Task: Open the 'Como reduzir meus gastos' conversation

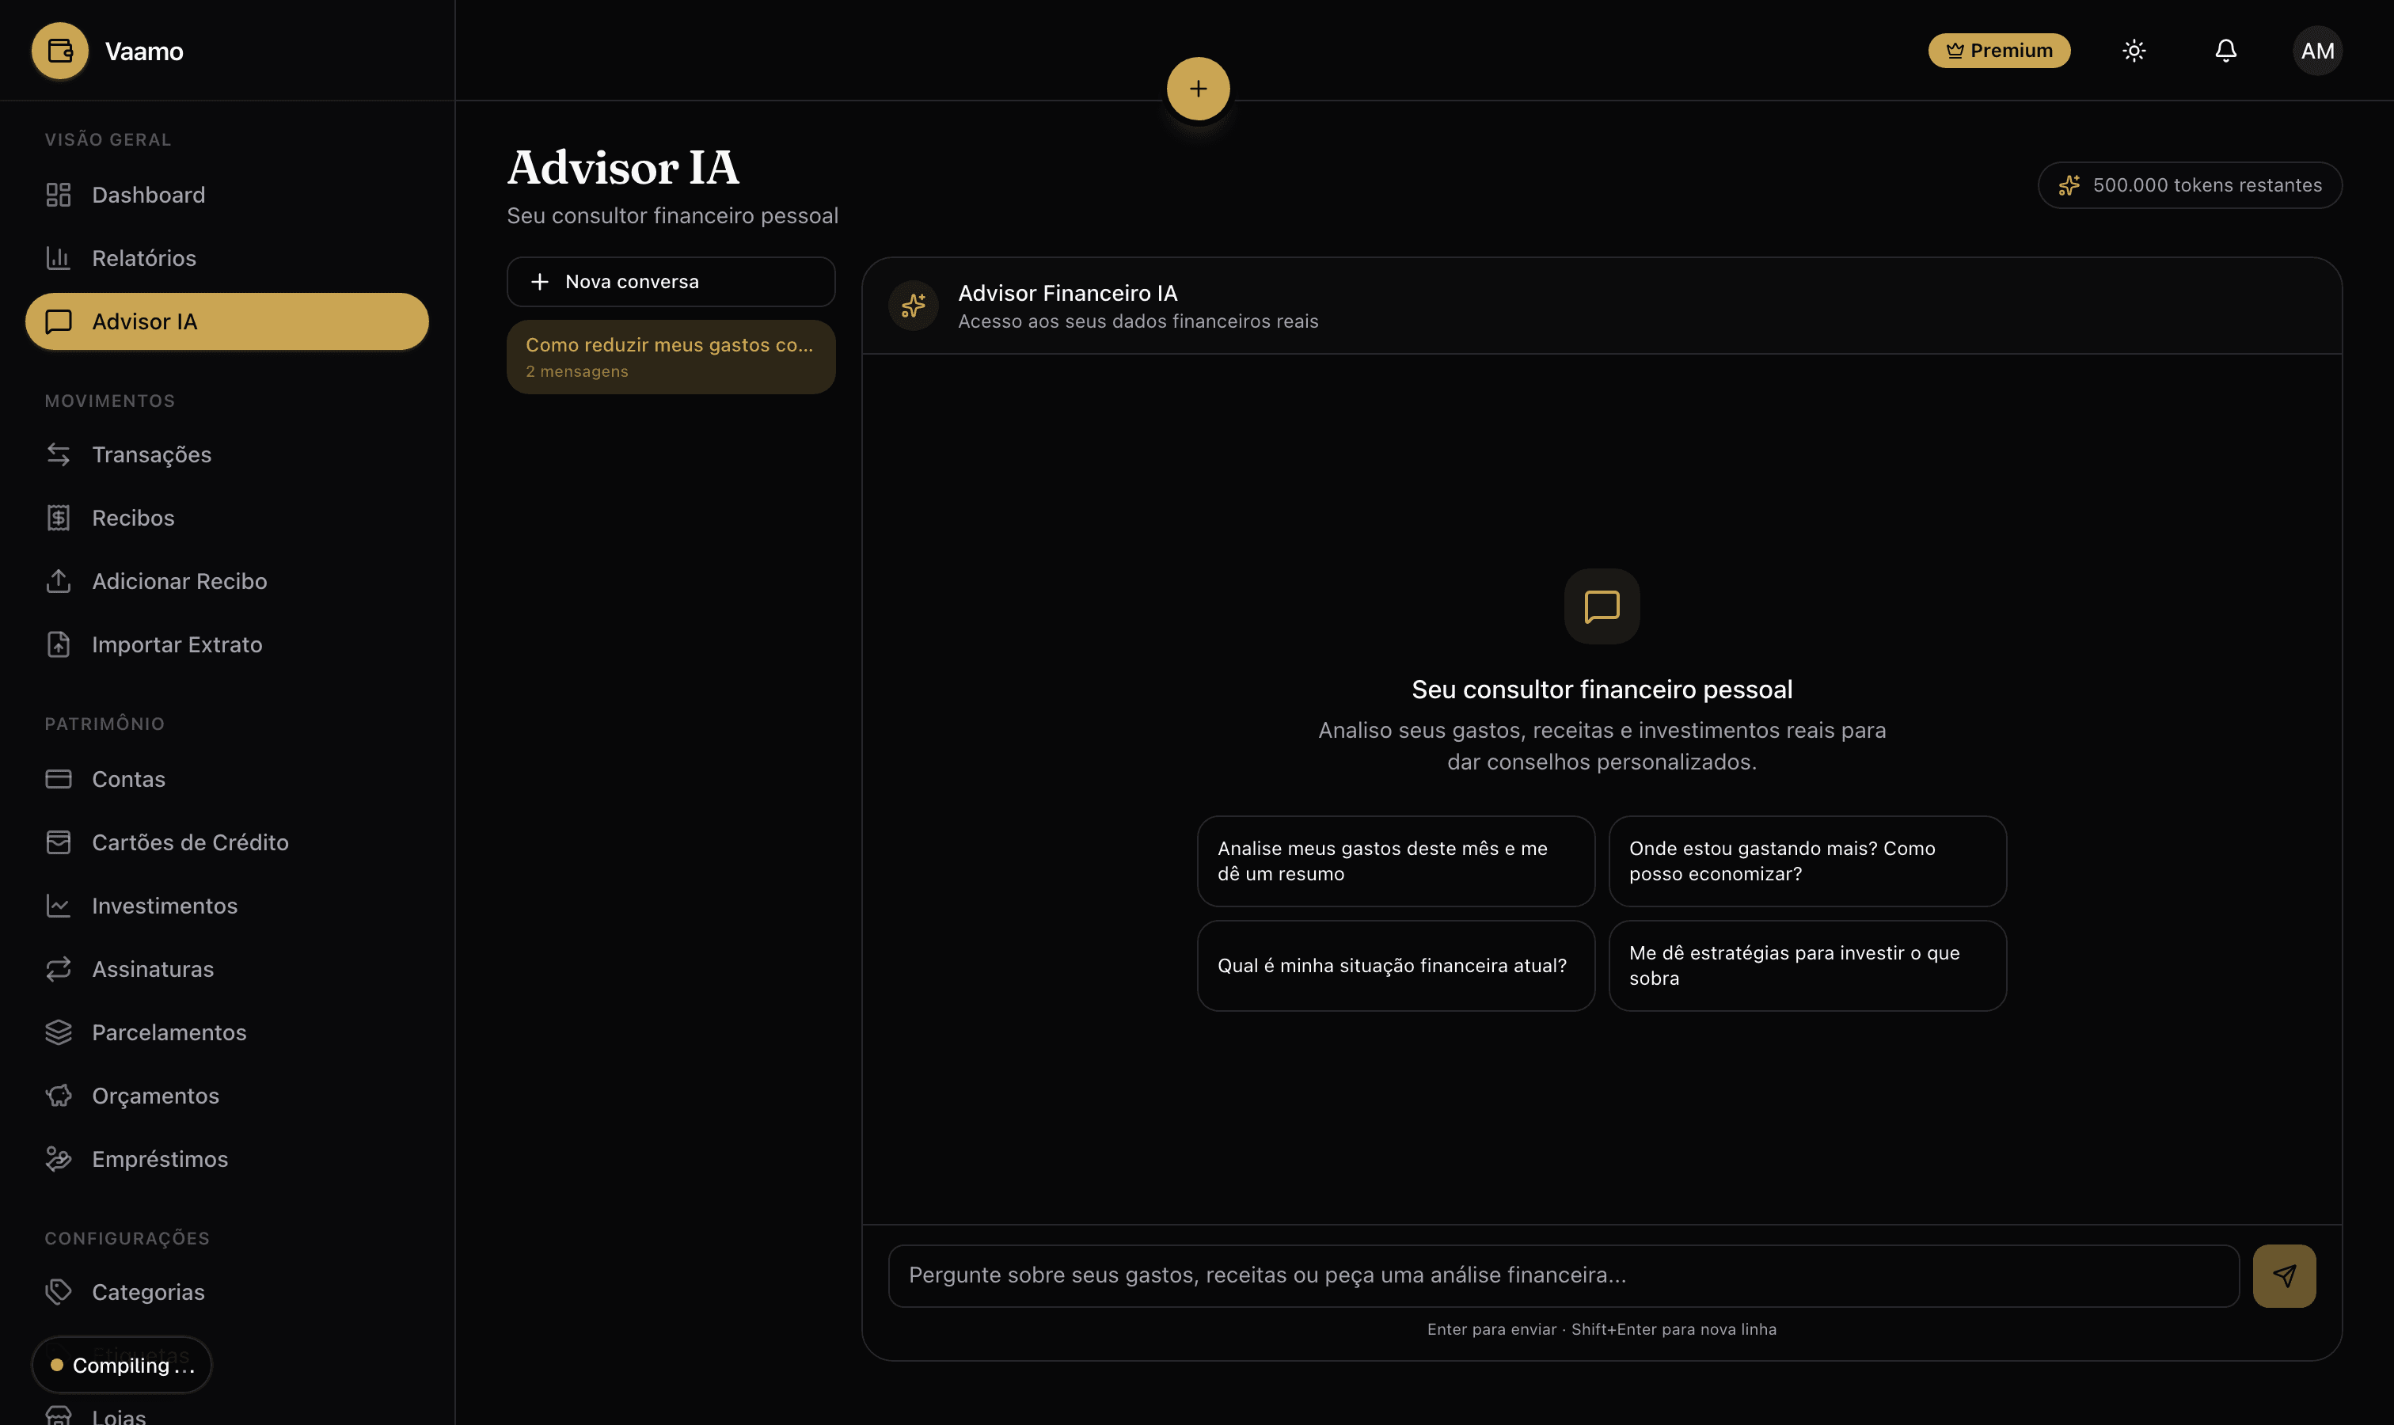Action: tap(671, 356)
